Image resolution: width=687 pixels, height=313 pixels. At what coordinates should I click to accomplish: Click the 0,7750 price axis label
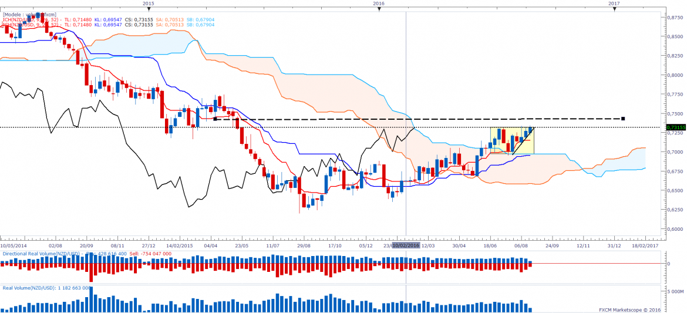click(675, 94)
